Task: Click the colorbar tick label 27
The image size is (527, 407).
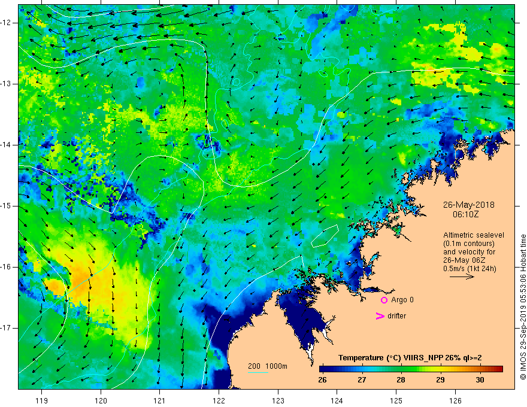Action: coord(362,380)
